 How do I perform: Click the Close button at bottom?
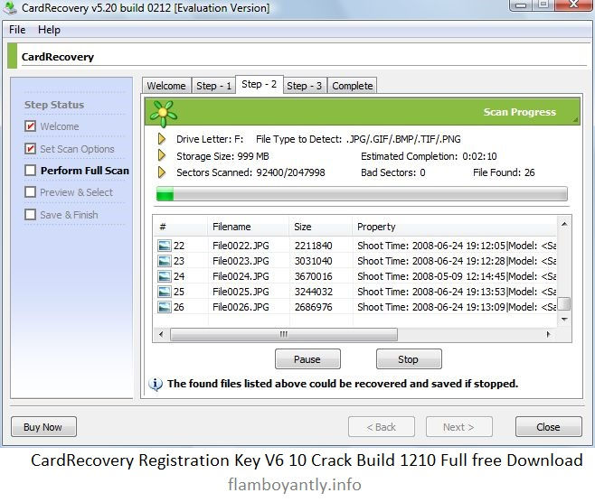coord(548,427)
